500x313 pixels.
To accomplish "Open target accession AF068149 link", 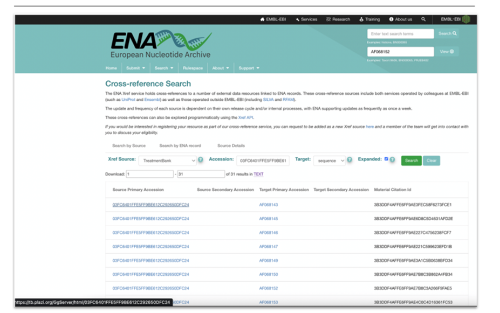I will (269, 260).
